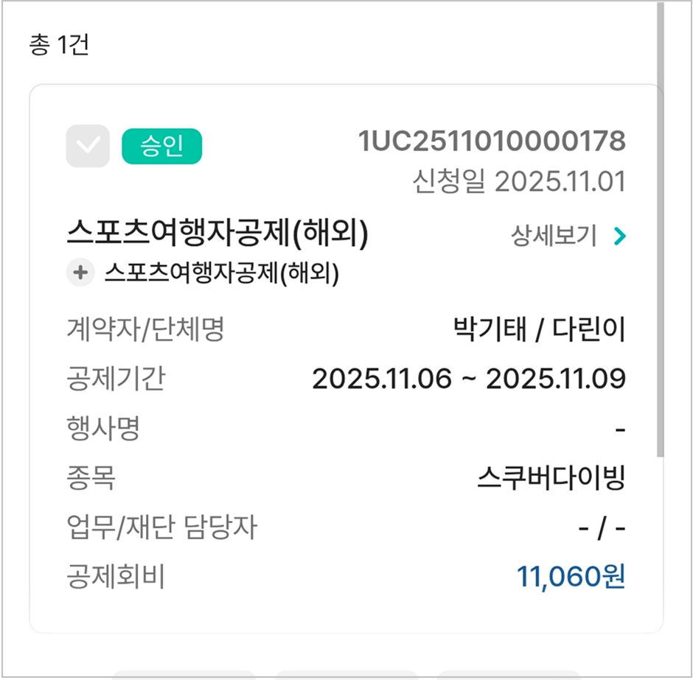Click the 스포츠여행자공제(해외) sub-item text

tap(221, 273)
